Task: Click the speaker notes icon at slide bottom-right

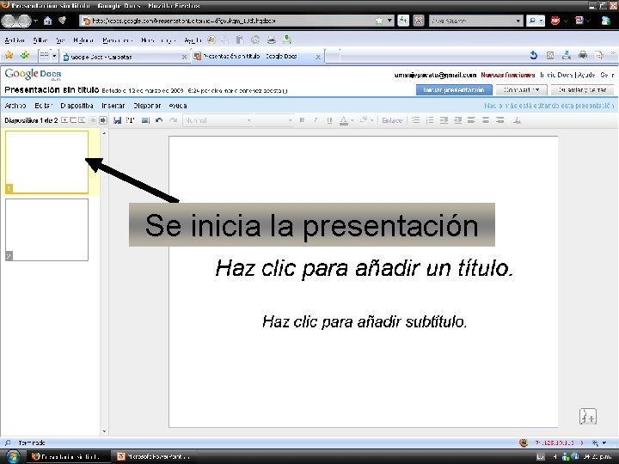Action: (x=588, y=416)
